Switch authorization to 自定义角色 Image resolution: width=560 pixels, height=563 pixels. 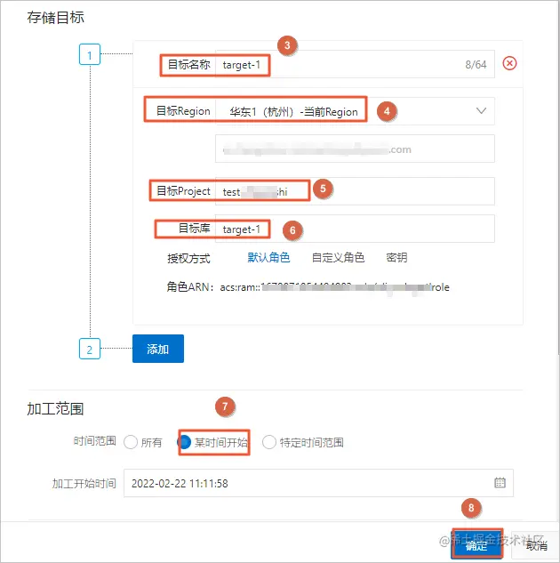tap(338, 257)
